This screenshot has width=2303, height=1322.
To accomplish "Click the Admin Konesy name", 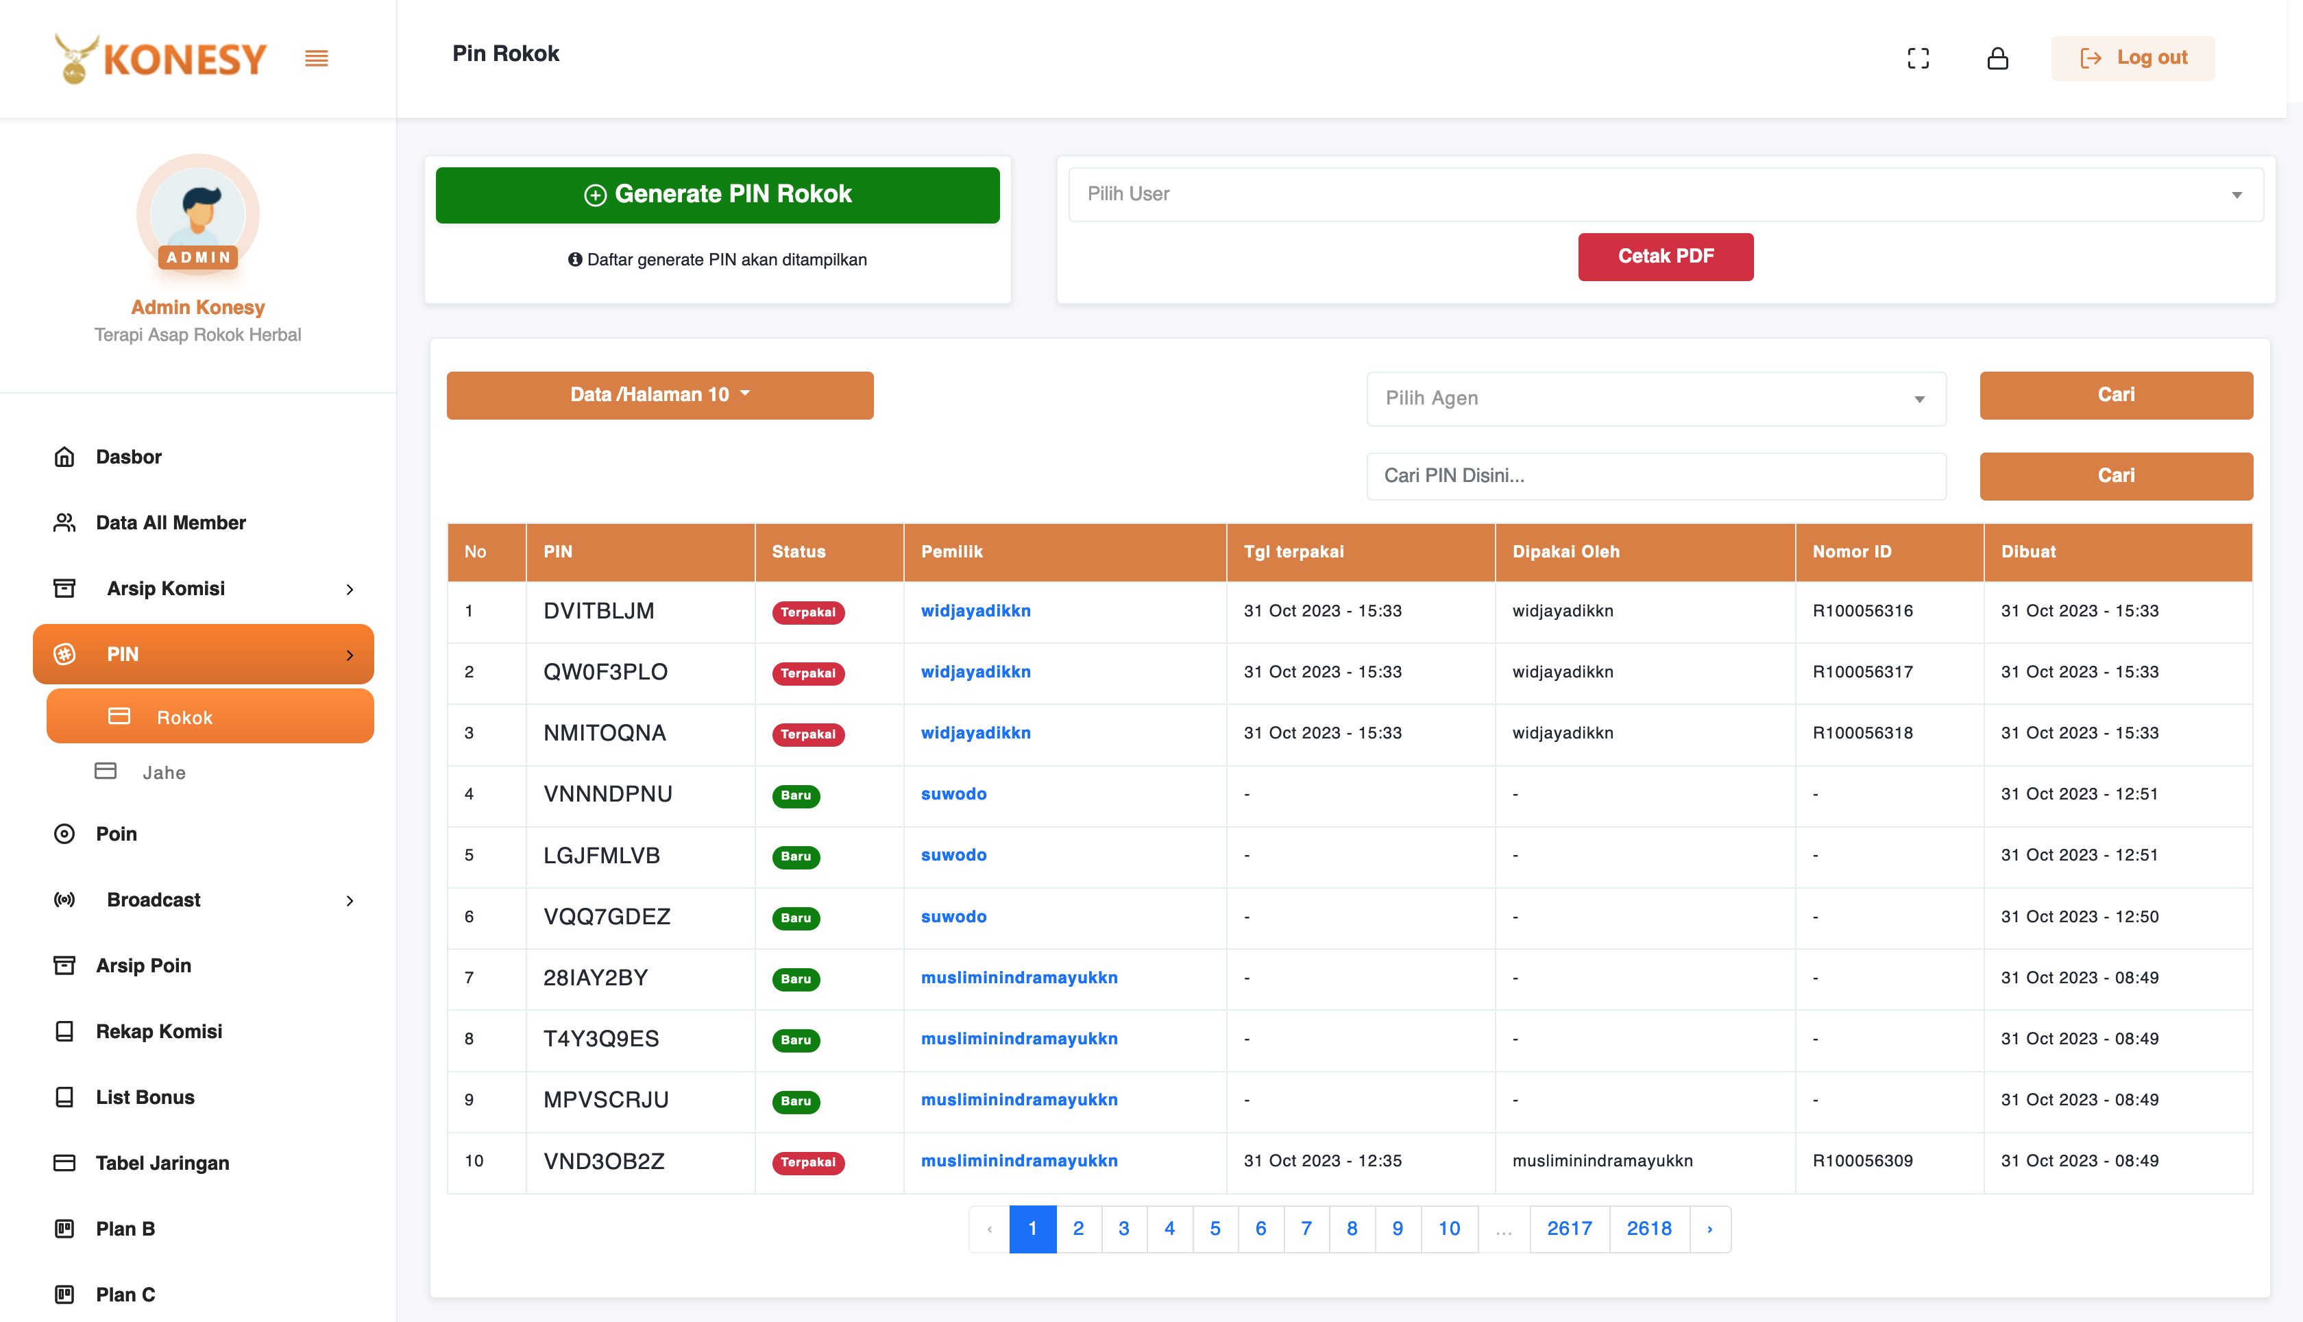I will click(198, 307).
